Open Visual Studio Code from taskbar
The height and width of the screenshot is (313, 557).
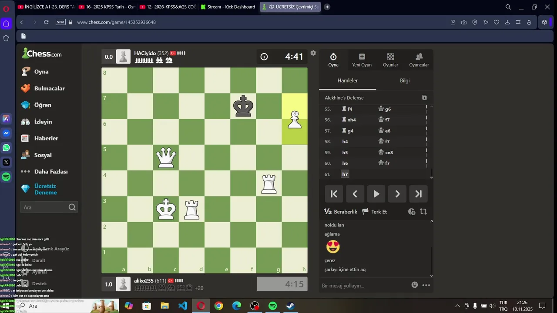[x=183, y=306]
